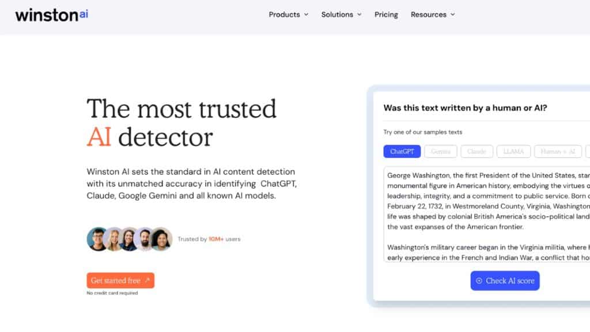Click the Get started free button
Viewport: 590px width, 332px height.
(x=120, y=280)
